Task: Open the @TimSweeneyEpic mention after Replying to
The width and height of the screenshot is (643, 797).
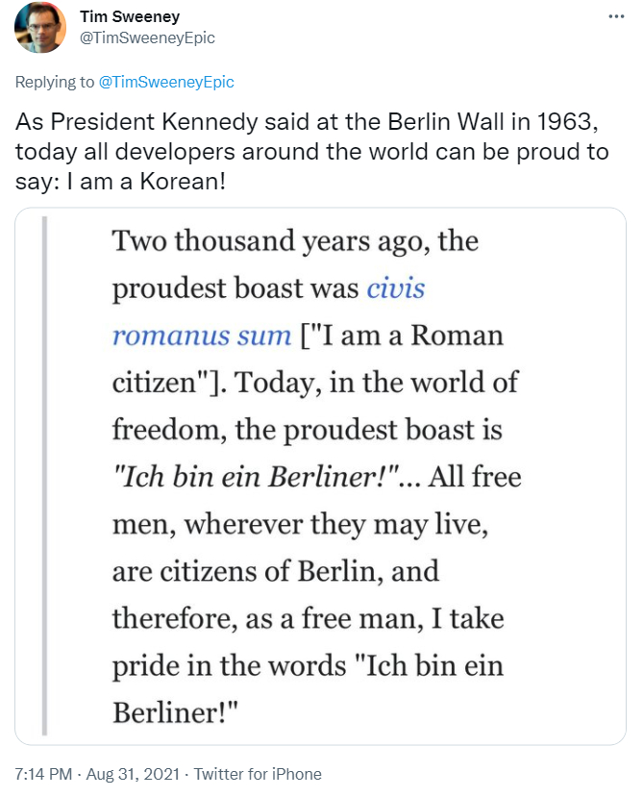Action: pos(166,83)
